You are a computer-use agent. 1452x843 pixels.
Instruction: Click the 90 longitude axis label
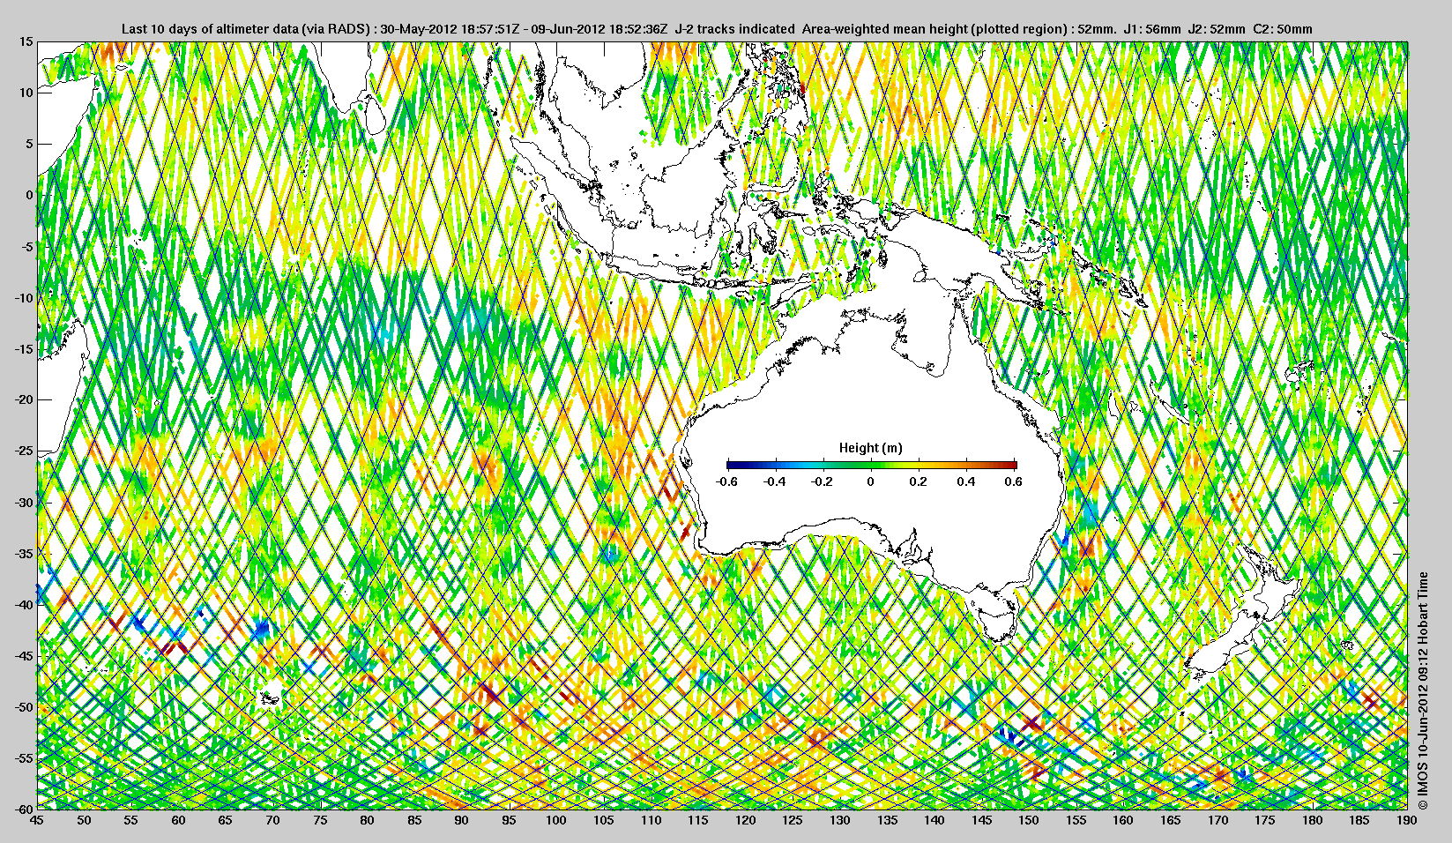[x=462, y=820]
